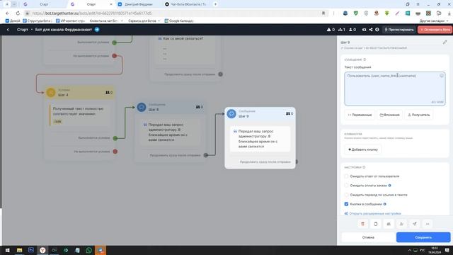Screen dimensions: 453x255
Task: Click the Старт breadcrumb in app header
Action: (x=22, y=30)
